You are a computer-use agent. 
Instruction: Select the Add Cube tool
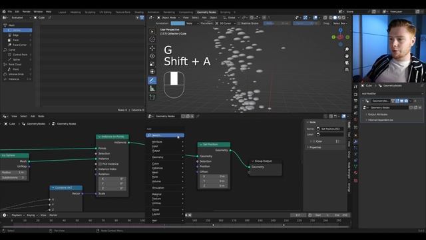click(152, 97)
